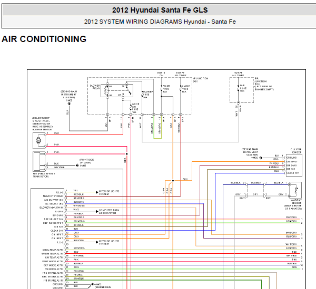Click the FET transistor component box

(39, 161)
